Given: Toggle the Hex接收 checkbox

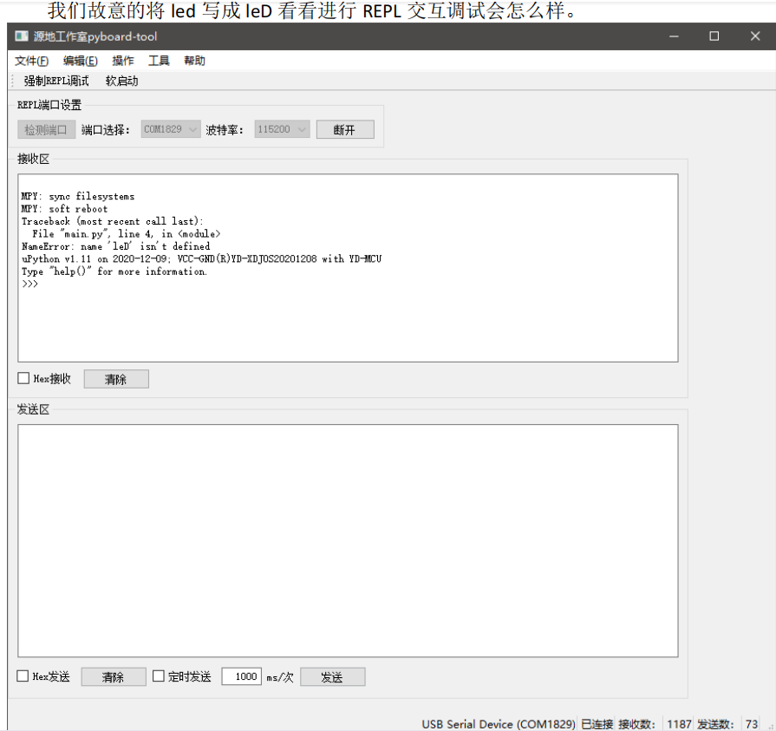Looking at the screenshot, I should click(x=23, y=379).
